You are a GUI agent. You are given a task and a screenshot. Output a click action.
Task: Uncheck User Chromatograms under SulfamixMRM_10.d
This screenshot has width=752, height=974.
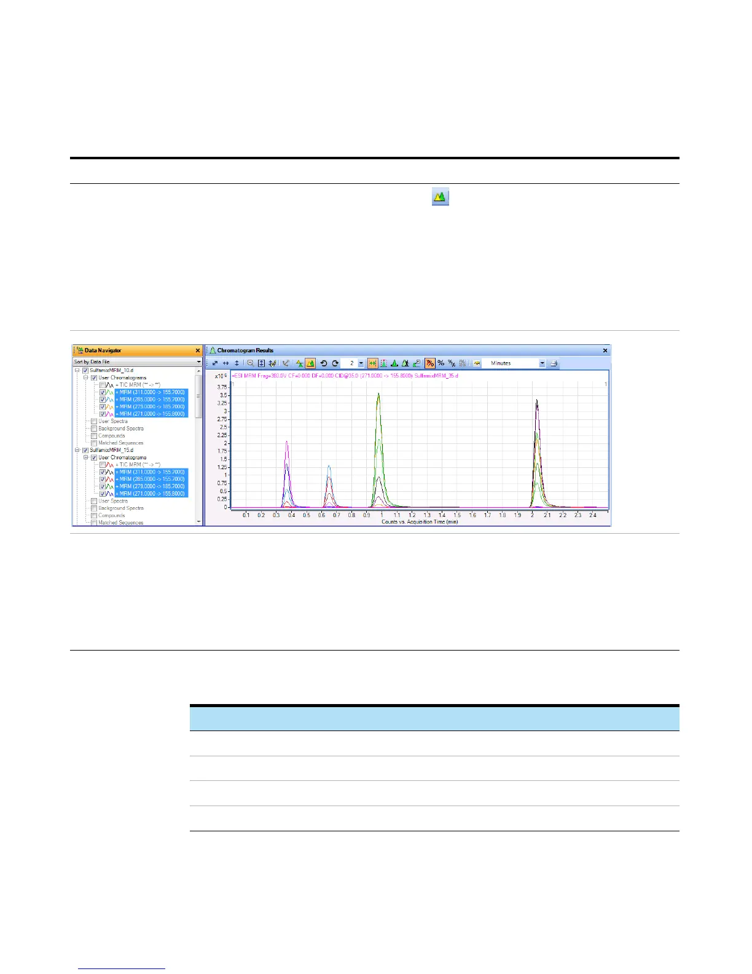(x=94, y=378)
